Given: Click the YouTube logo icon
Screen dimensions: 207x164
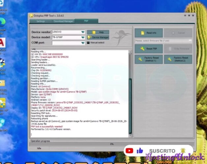Looking at the screenshot, I should 129,151.
